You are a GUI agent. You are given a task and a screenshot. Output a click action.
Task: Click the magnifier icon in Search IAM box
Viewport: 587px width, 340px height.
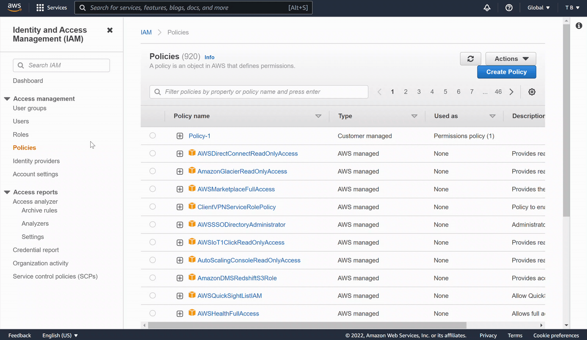click(21, 66)
